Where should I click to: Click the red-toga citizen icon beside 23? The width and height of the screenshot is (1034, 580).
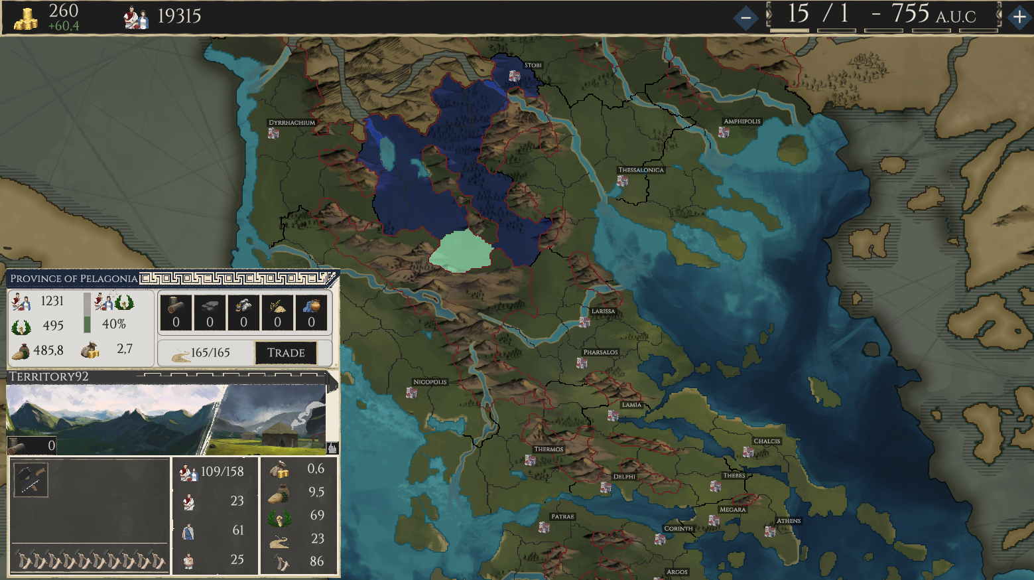tap(188, 502)
